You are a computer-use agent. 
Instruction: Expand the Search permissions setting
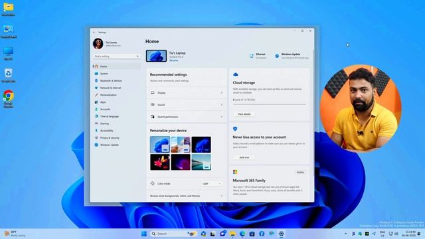point(187,117)
